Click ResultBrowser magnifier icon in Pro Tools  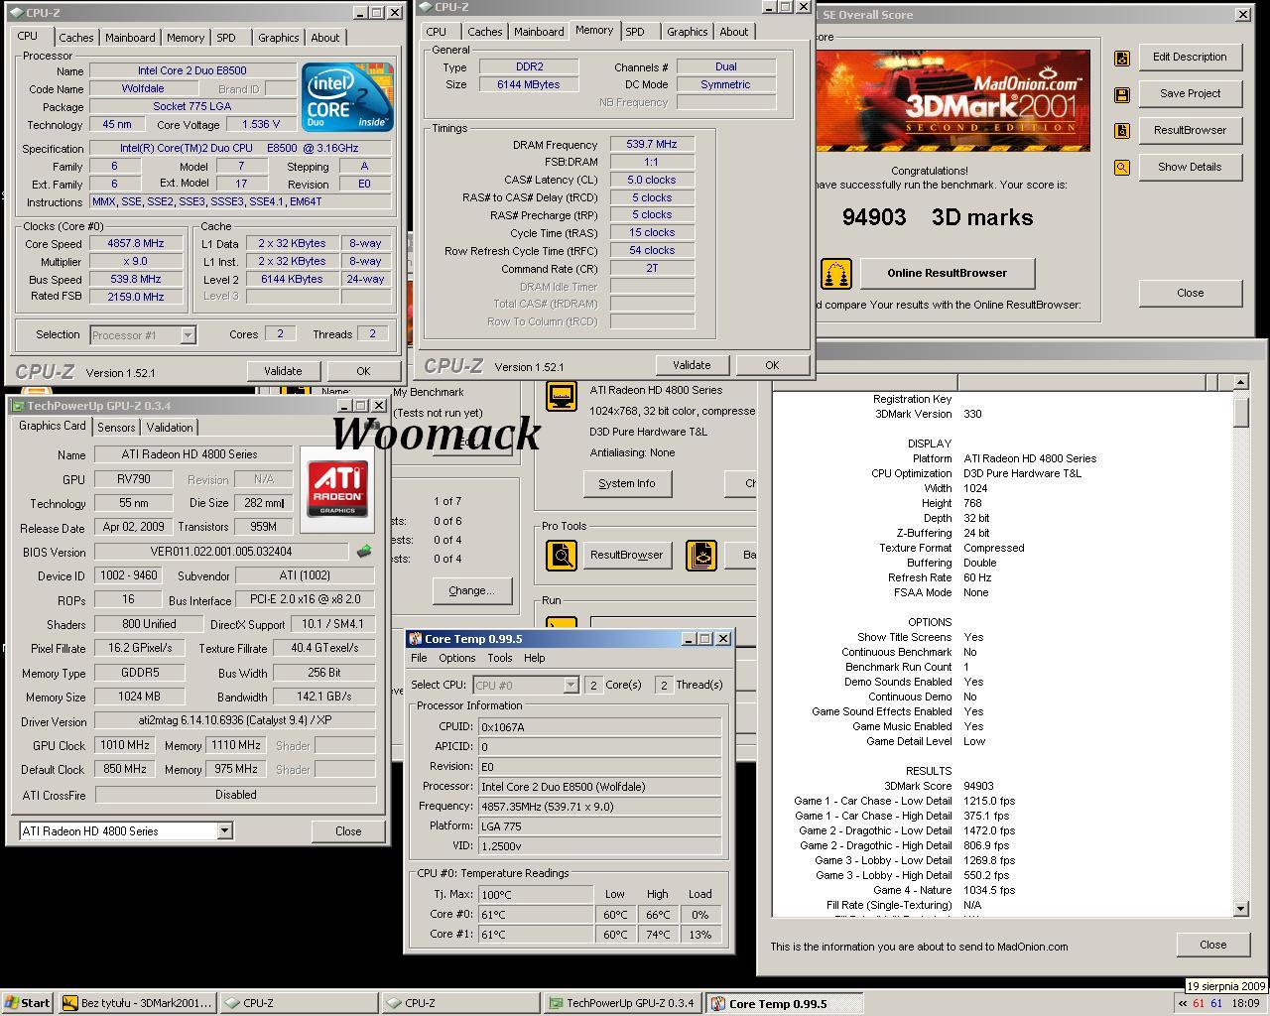point(562,555)
